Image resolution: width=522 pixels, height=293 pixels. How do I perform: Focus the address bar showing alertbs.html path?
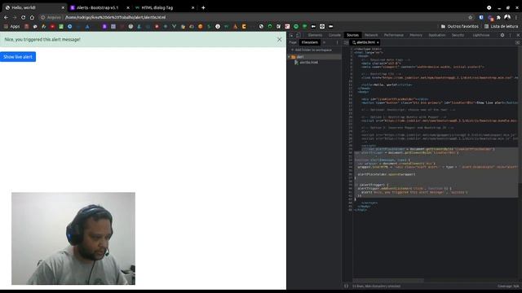pyautogui.click(x=253, y=17)
